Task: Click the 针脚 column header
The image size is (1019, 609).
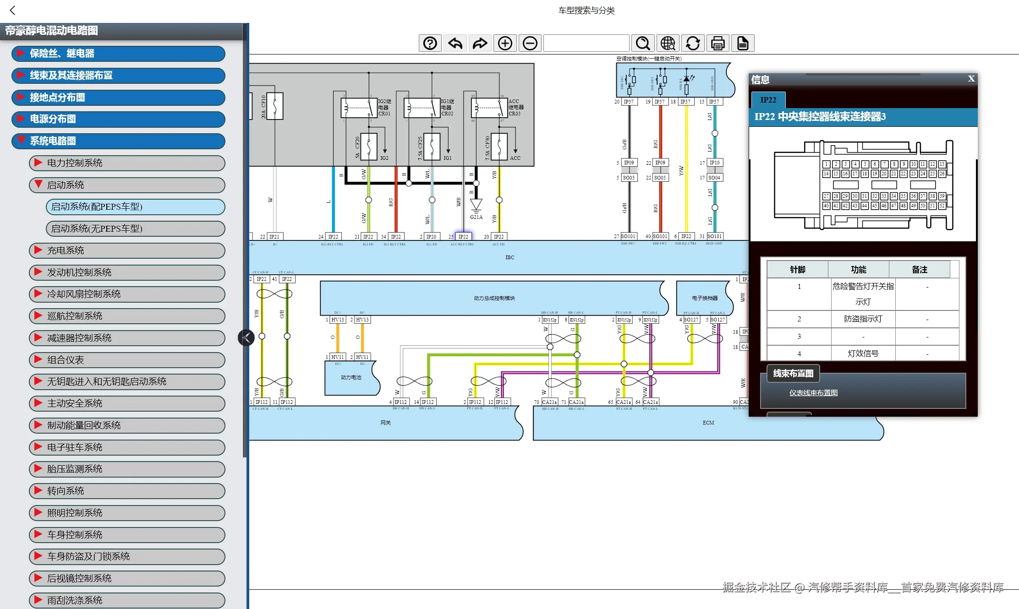Action: (797, 270)
